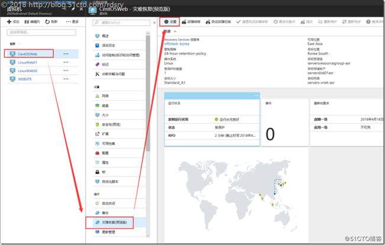Open the Tags menu item with purple tag
The width and height of the screenshot is (385, 245).
pyautogui.click(x=119, y=65)
